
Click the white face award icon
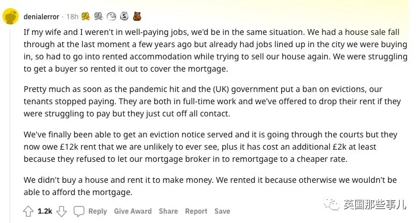coord(111,16)
